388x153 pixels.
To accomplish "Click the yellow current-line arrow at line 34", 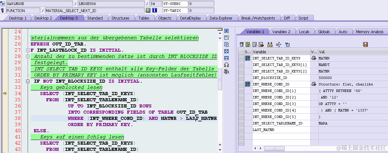I will click(5, 93).
